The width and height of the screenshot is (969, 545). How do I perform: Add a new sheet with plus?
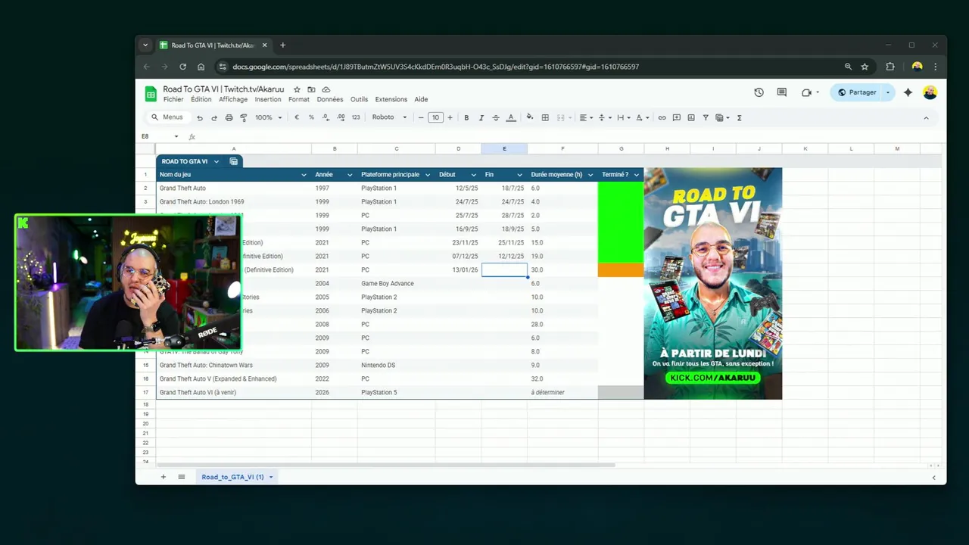tap(163, 477)
